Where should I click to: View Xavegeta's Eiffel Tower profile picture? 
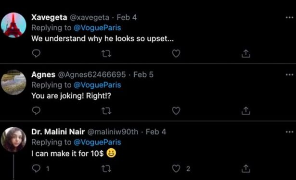tap(13, 25)
